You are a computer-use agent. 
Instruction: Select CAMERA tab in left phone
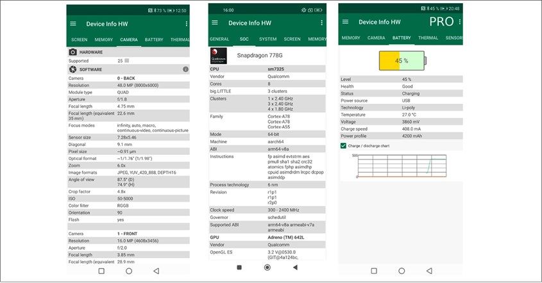(x=129, y=40)
